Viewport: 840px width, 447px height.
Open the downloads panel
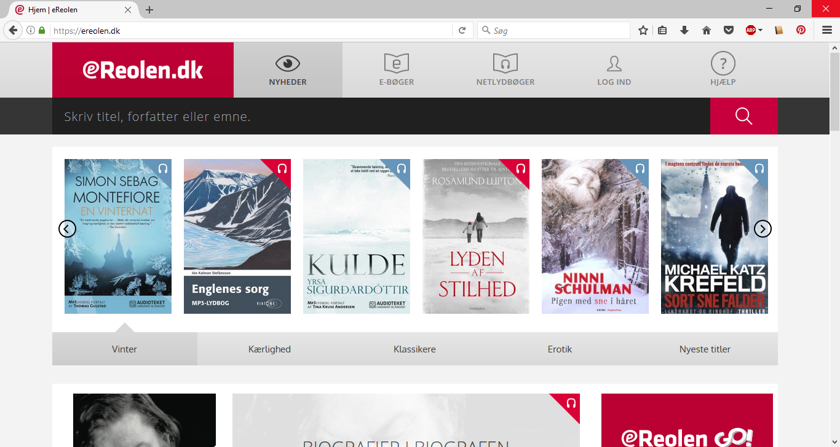click(x=684, y=30)
